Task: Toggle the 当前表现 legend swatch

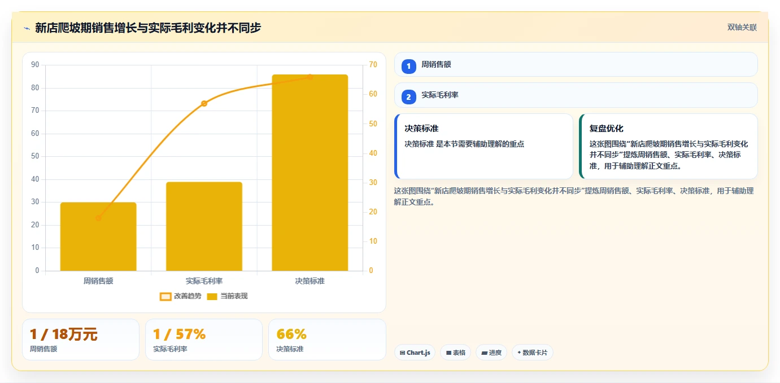Action: (x=212, y=296)
